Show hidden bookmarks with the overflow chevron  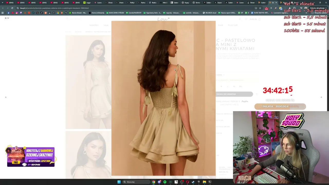306,13
